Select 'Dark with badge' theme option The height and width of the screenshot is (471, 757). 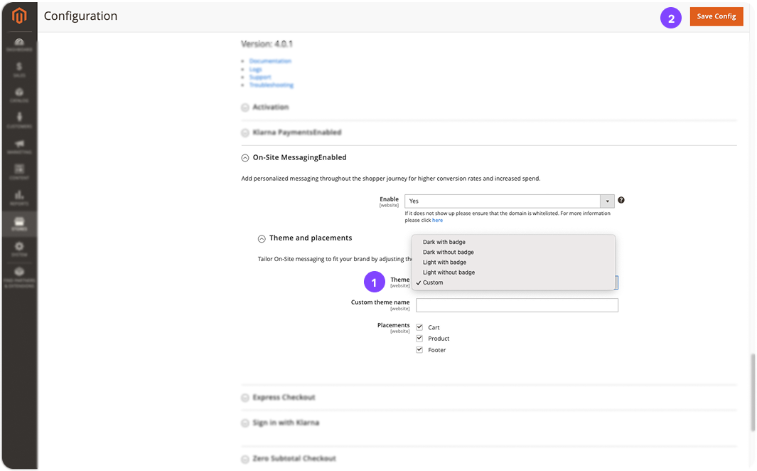point(444,243)
